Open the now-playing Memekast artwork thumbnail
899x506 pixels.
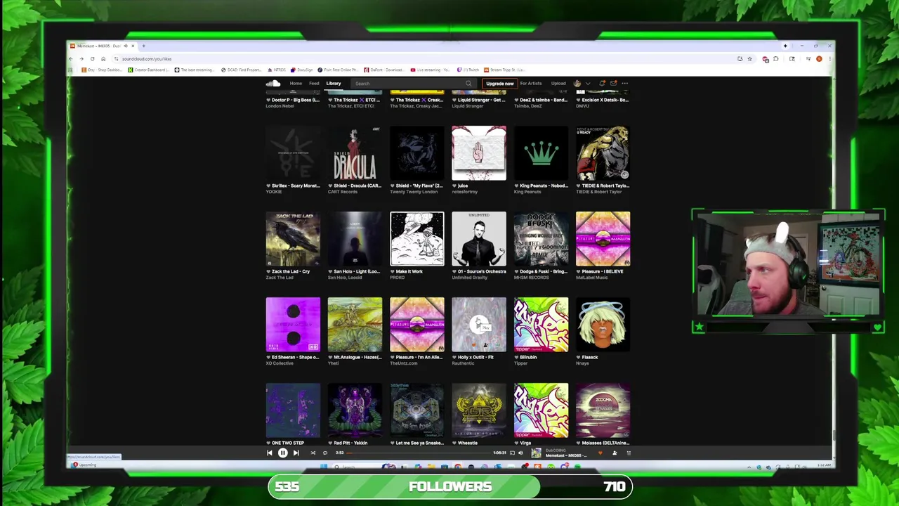(x=537, y=453)
